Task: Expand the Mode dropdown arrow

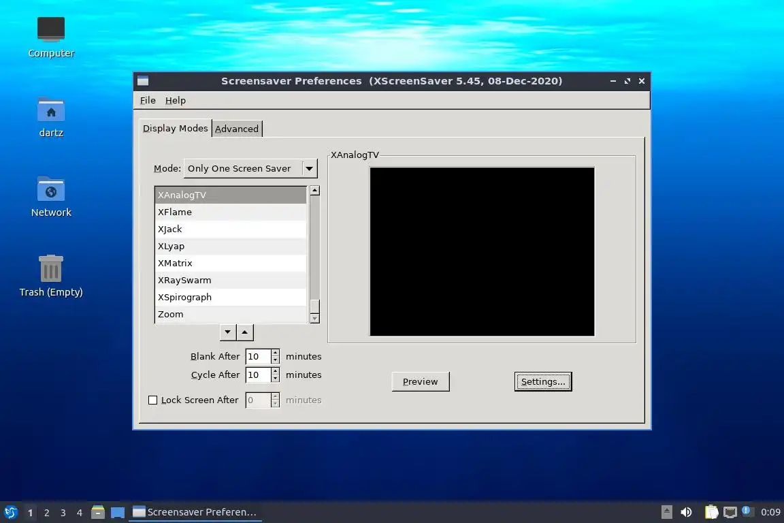Action: pyautogui.click(x=310, y=169)
